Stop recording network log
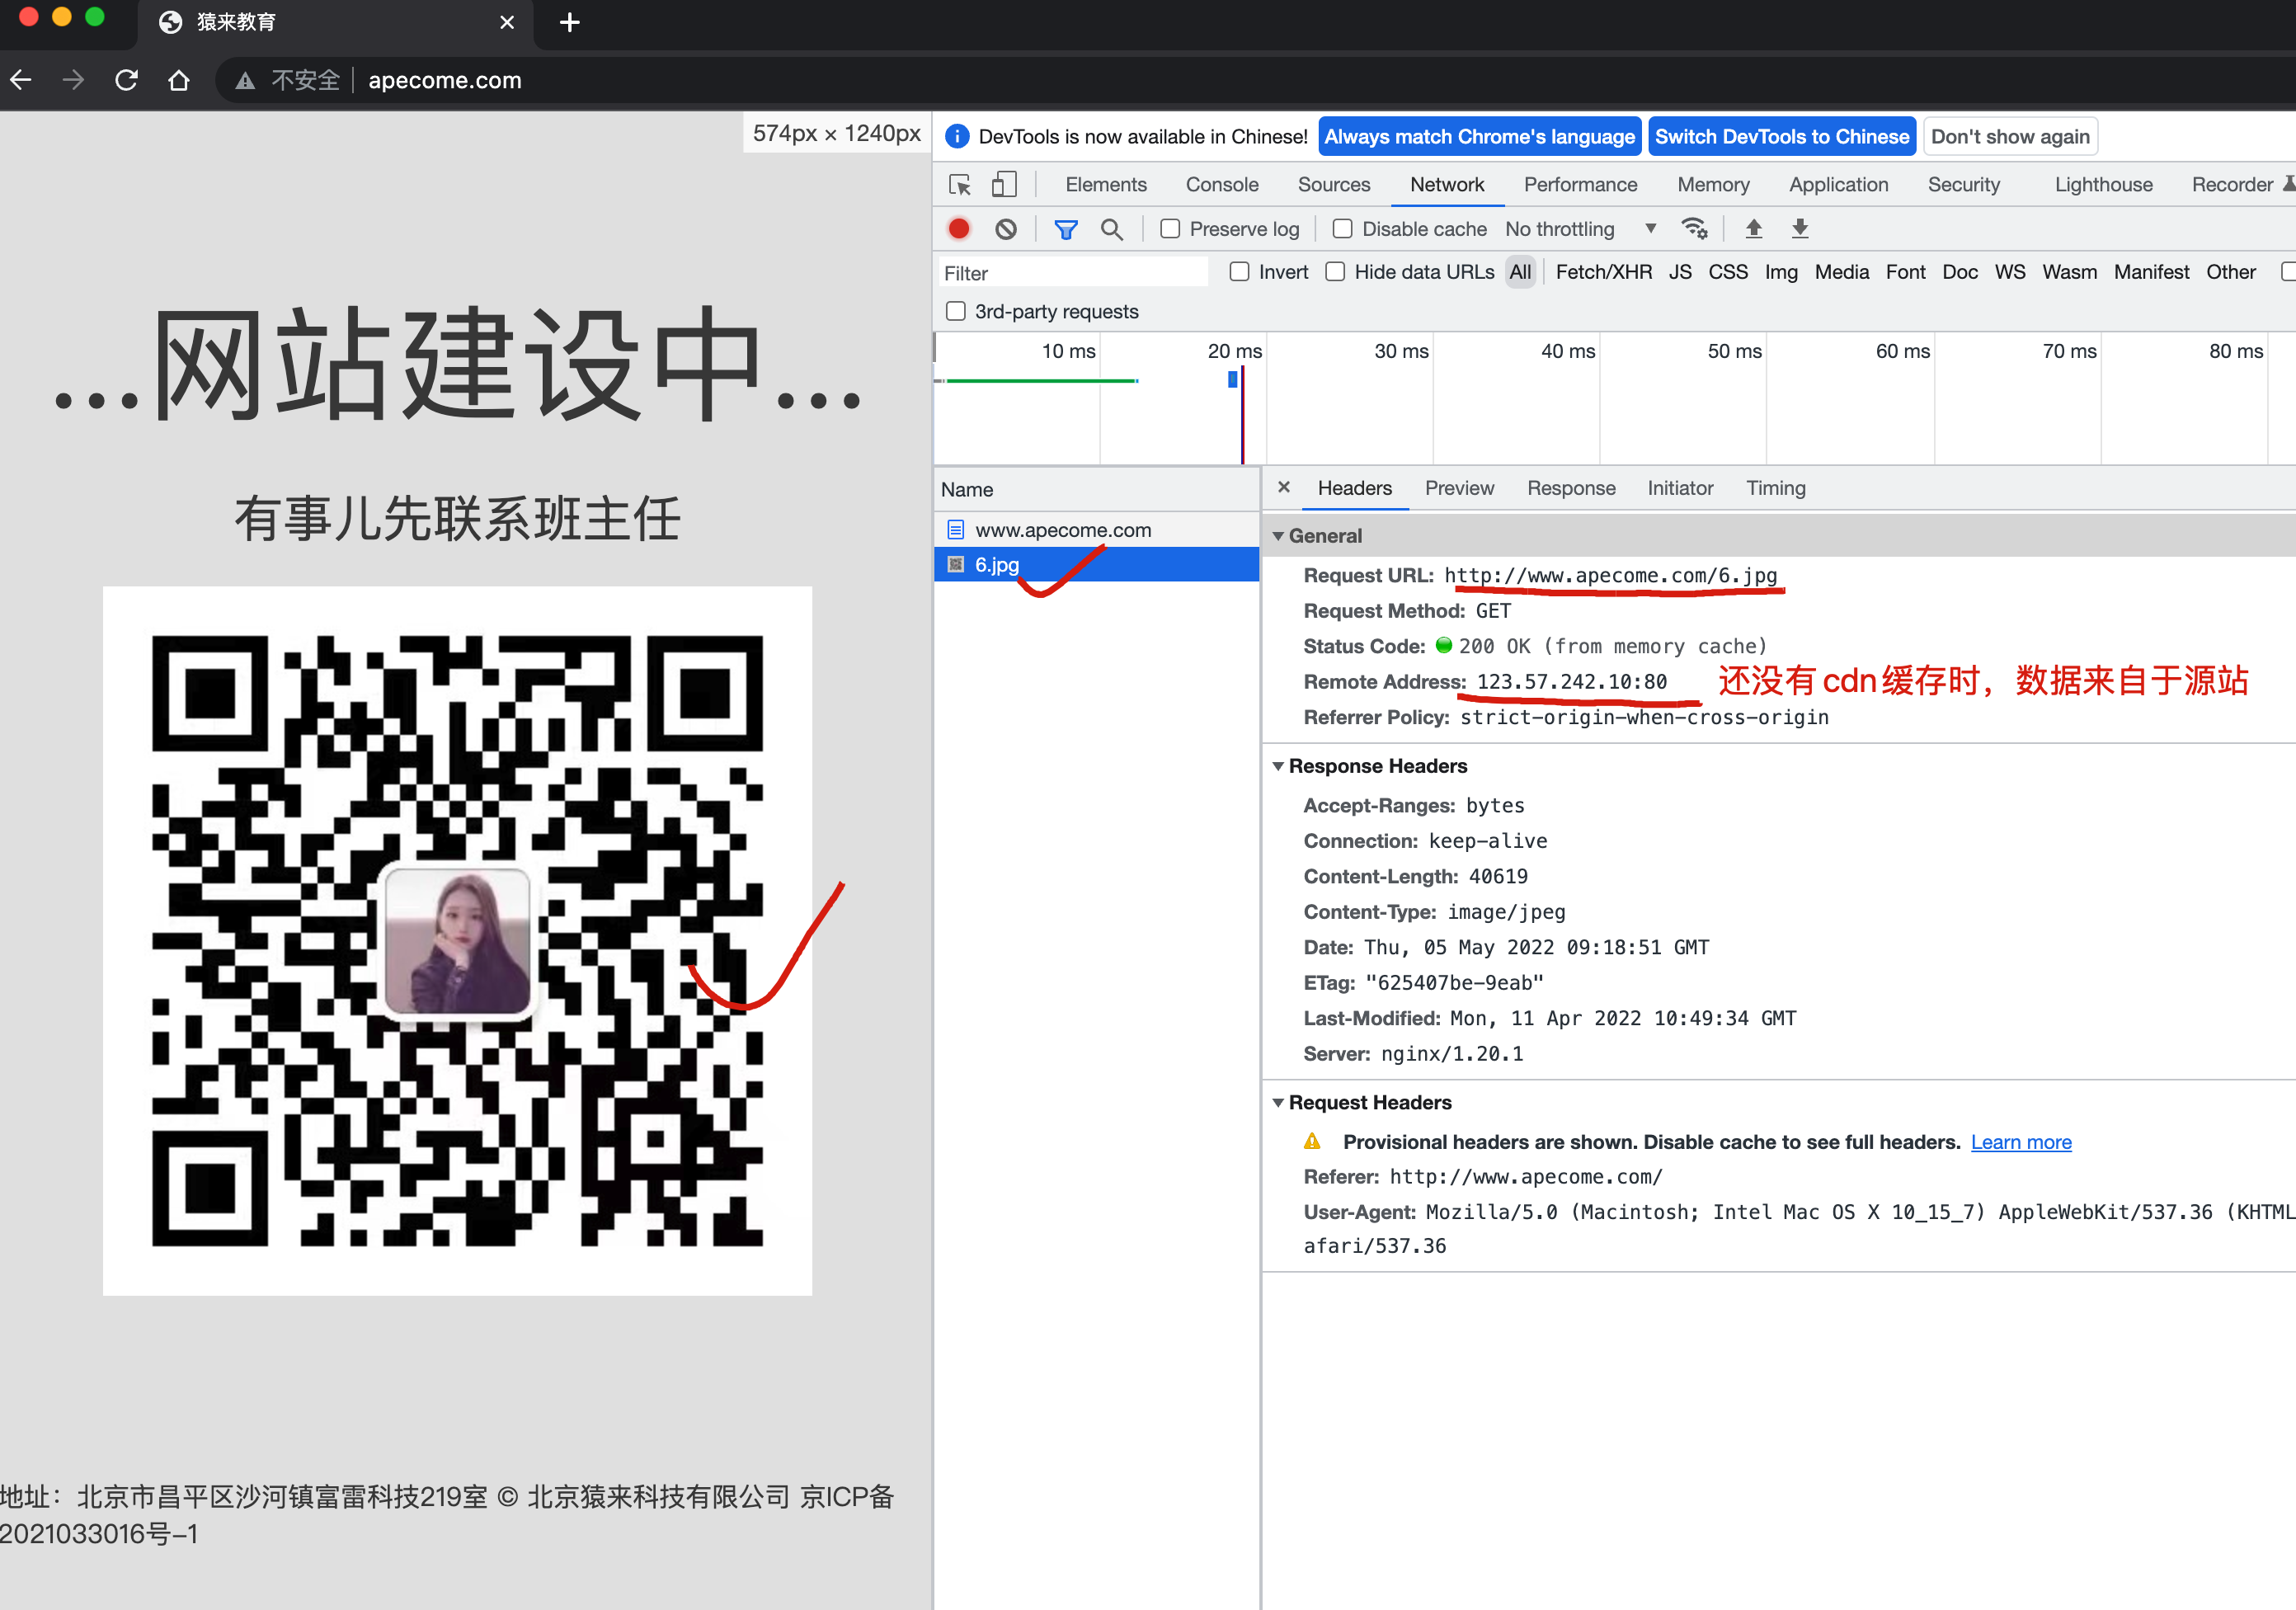2296x1610 pixels. tap(958, 229)
